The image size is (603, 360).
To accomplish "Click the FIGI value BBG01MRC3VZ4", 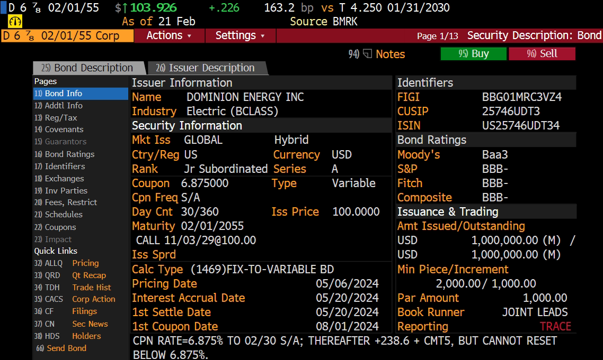I will [x=522, y=97].
